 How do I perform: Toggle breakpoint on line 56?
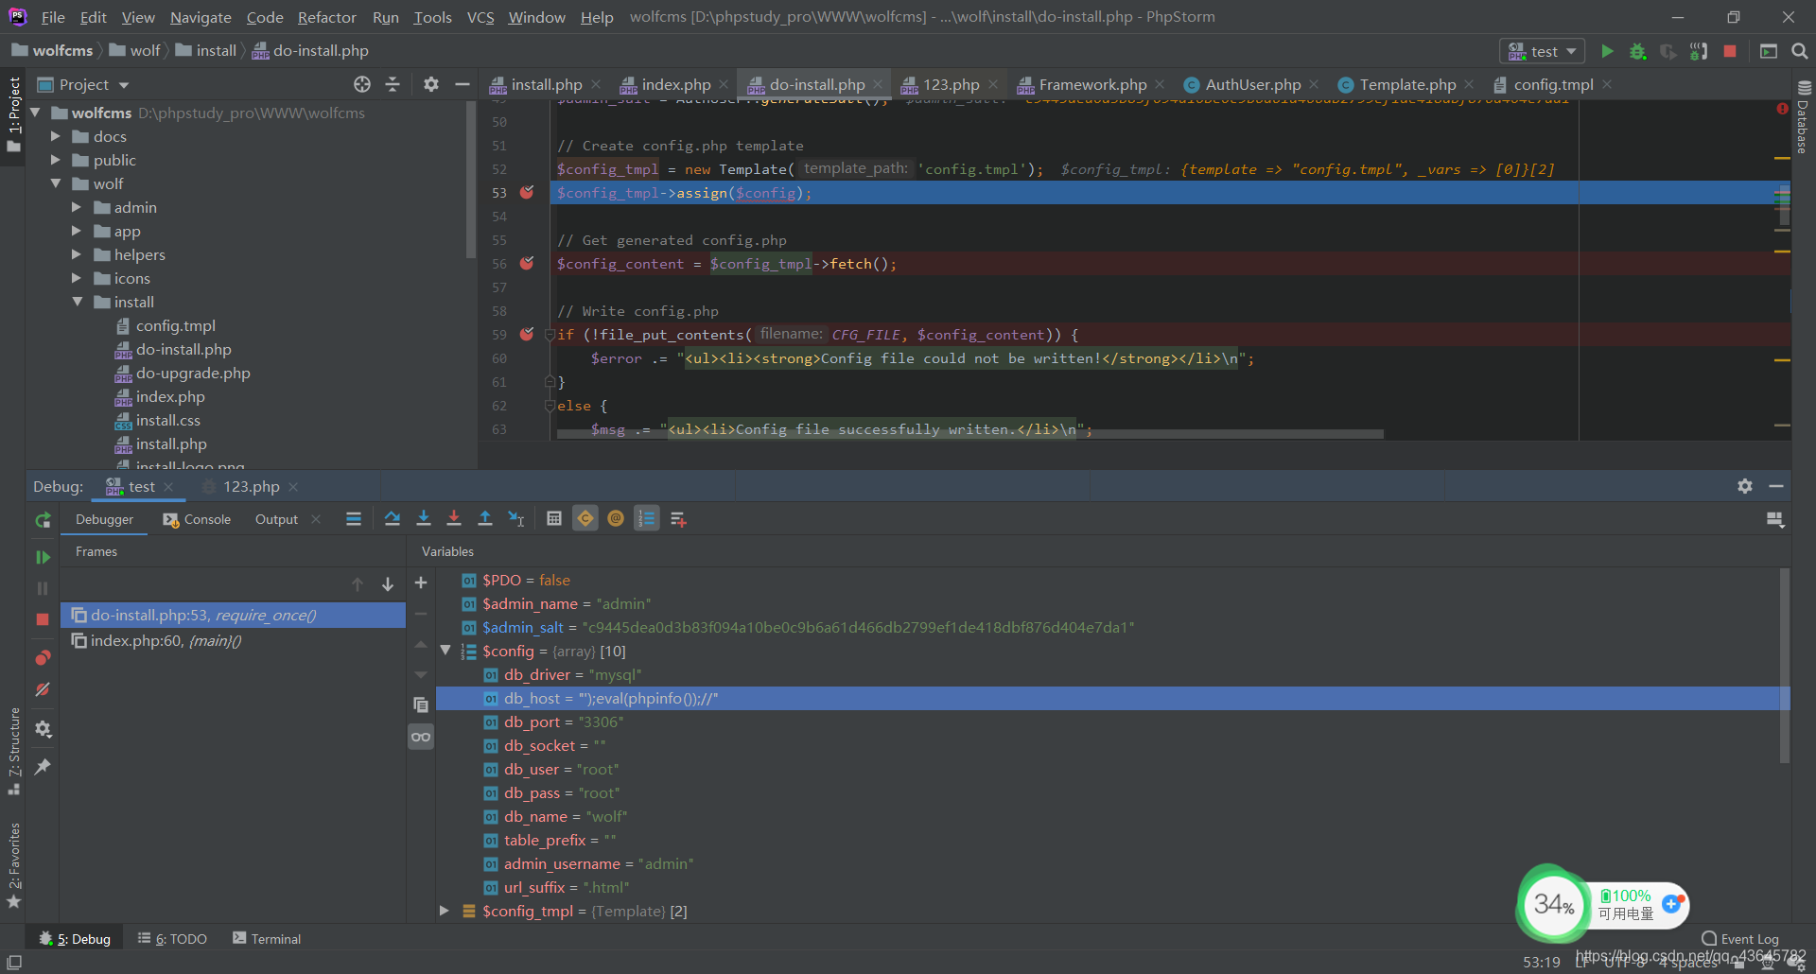(527, 263)
